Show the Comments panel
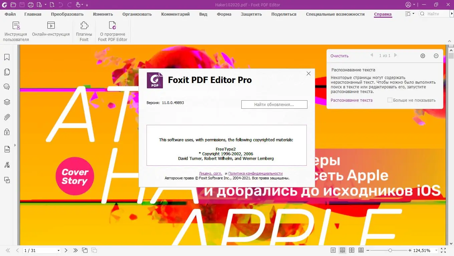 pos(7,86)
